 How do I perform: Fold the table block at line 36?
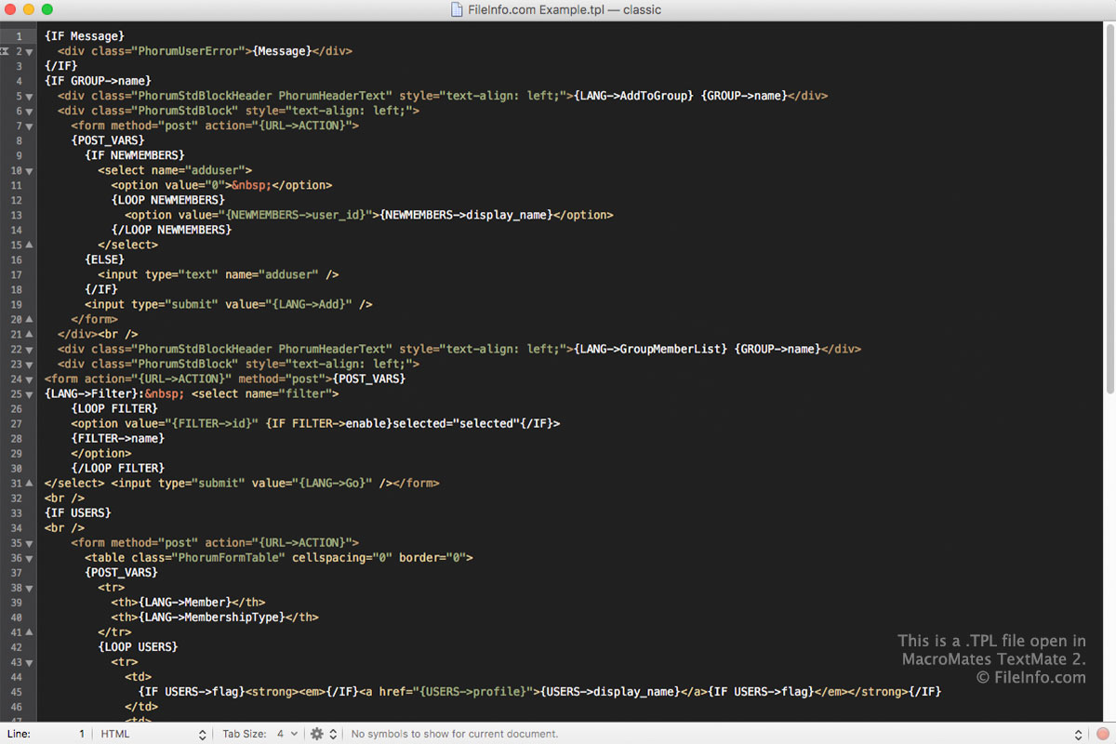pyautogui.click(x=29, y=557)
